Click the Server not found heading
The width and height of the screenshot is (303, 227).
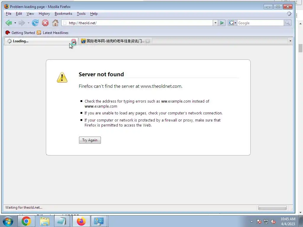[x=101, y=74]
